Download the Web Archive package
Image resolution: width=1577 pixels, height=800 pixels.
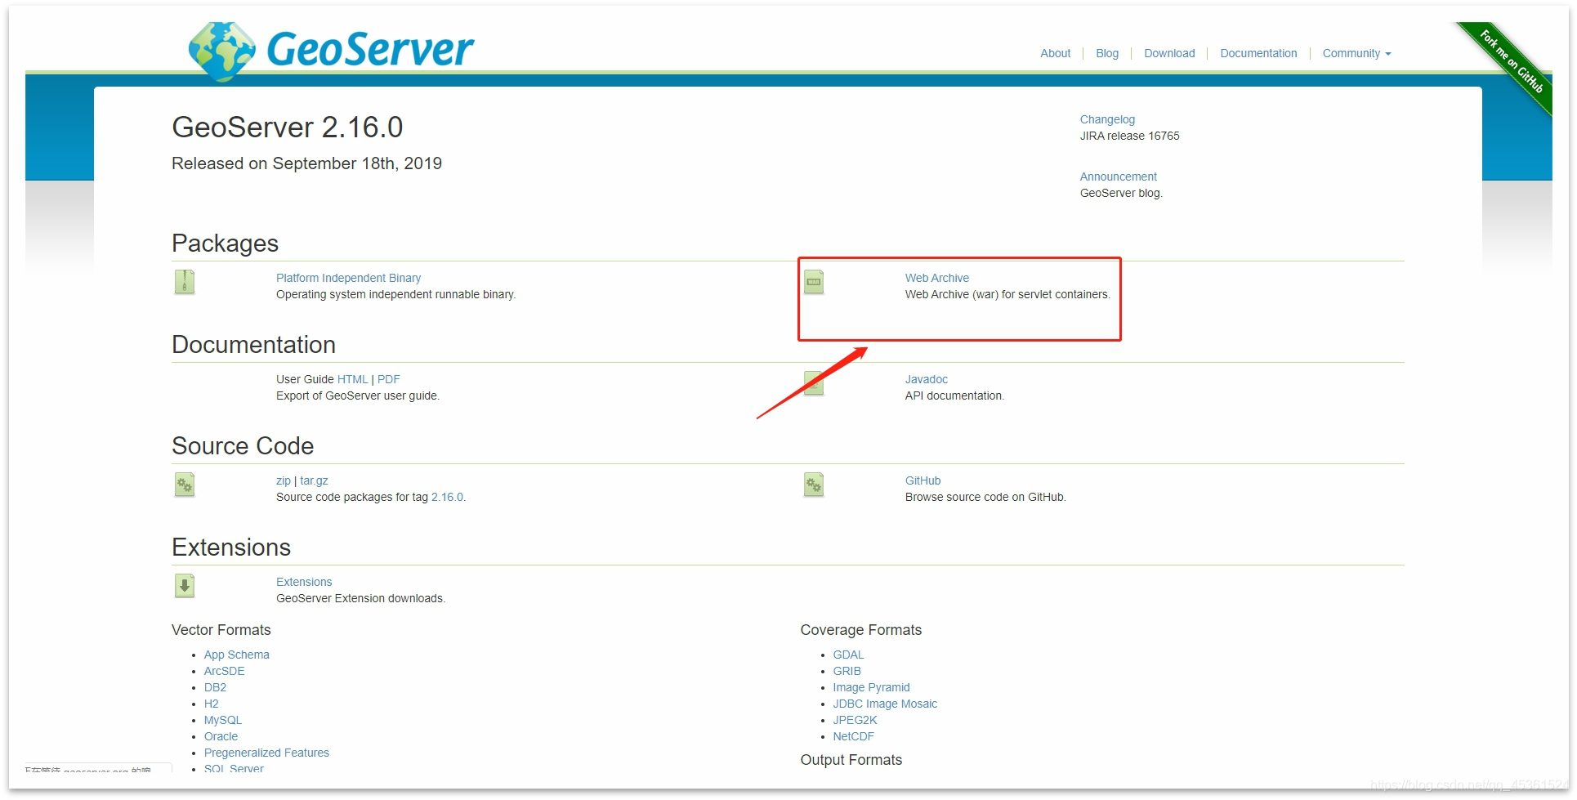pyautogui.click(x=936, y=278)
